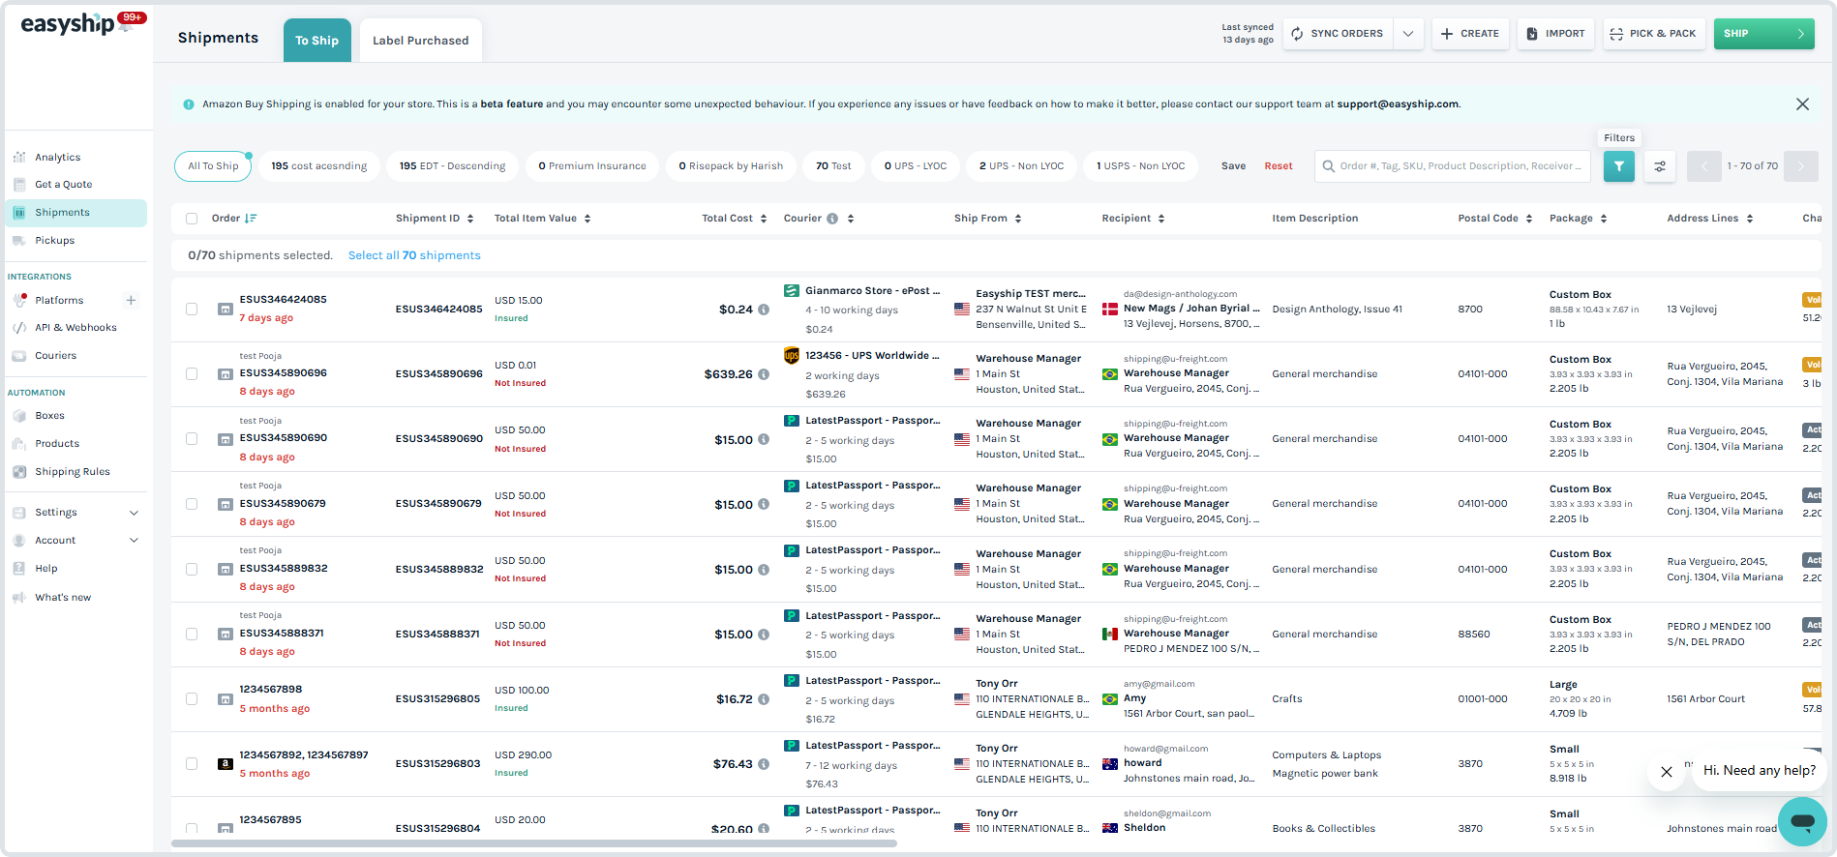1837x857 pixels.
Task: Expand the Account sidebar menu
Action: 134,541
